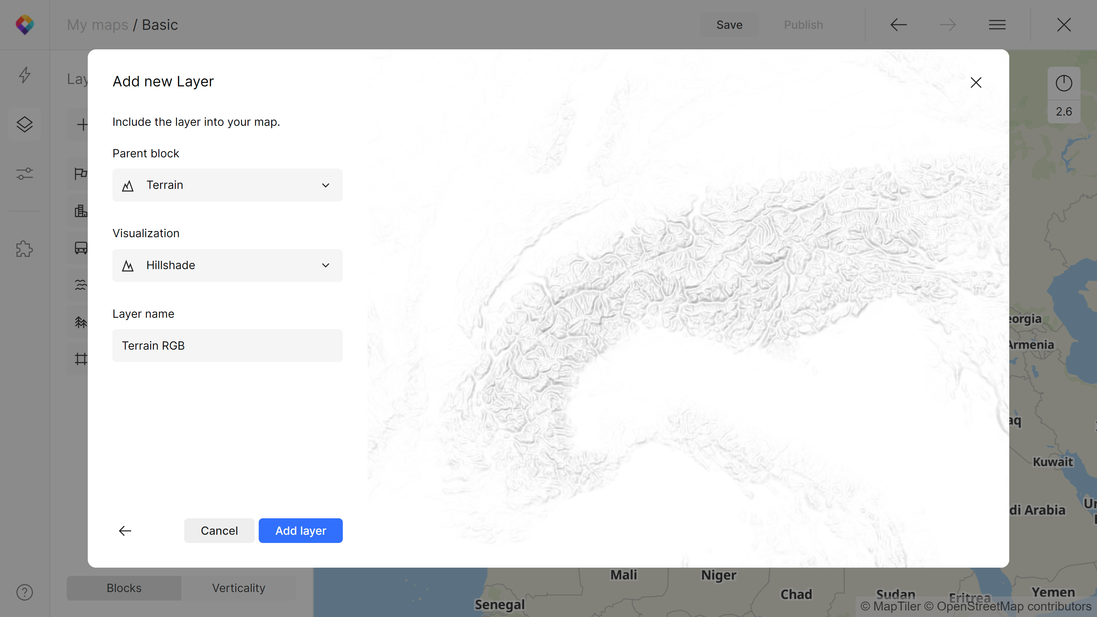Switch to the Blocks tab
The width and height of the screenshot is (1097, 617).
pyautogui.click(x=124, y=588)
